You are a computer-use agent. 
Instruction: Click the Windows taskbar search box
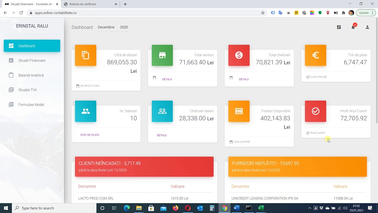click(x=54, y=208)
